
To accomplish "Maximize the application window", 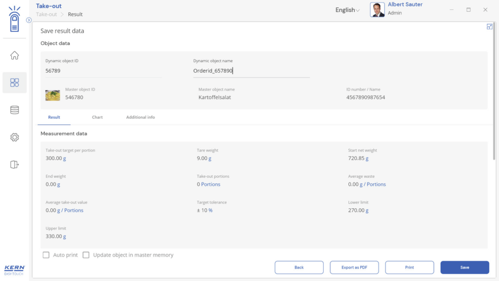I will (468, 10).
